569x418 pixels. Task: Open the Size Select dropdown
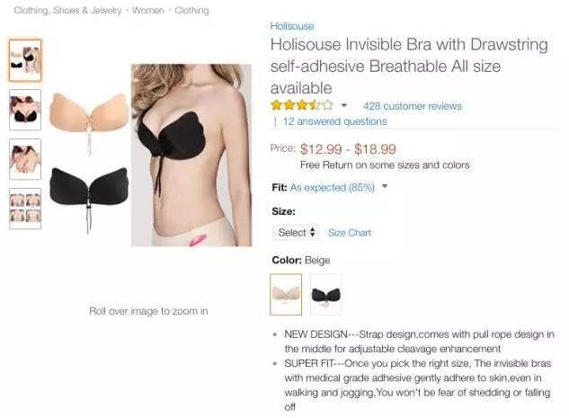point(296,232)
